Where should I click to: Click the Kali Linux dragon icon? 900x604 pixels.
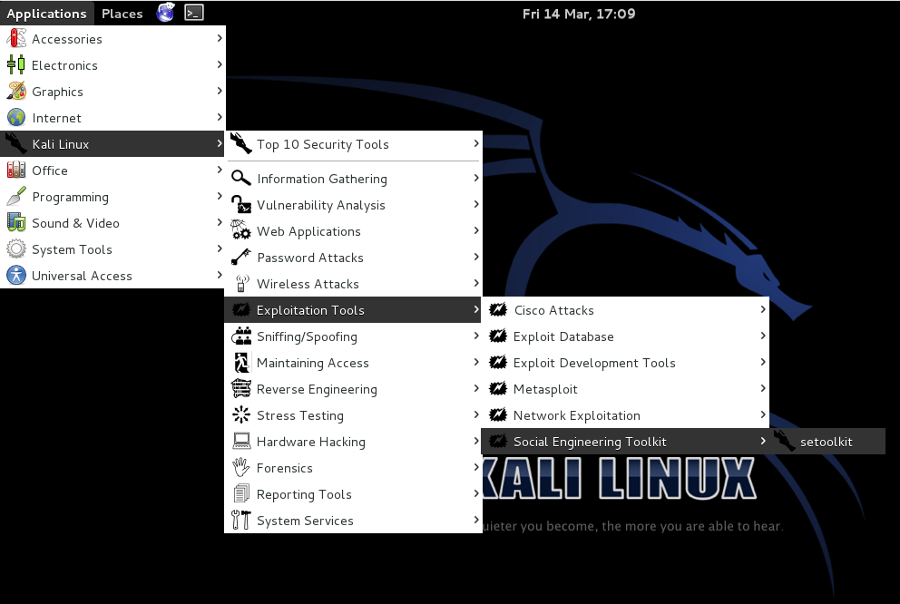click(x=16, y=144)
